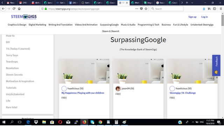The height and width of the screenshot is (132, 224).
Task: Open Music & Audio category
Action: coord(128,25)
